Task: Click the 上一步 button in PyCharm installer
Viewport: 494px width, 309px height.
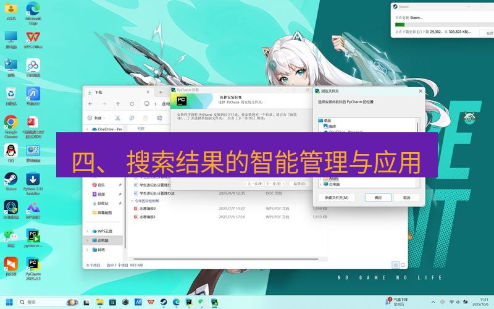Action: [x=253, y=184]
